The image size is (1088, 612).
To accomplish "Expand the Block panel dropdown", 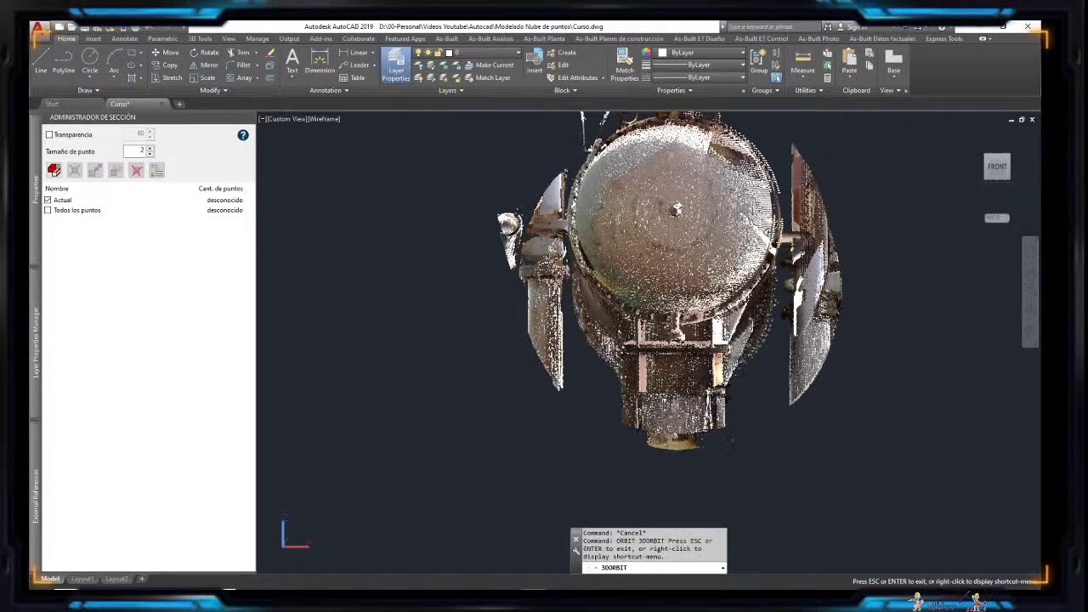I will pos(565,90).
